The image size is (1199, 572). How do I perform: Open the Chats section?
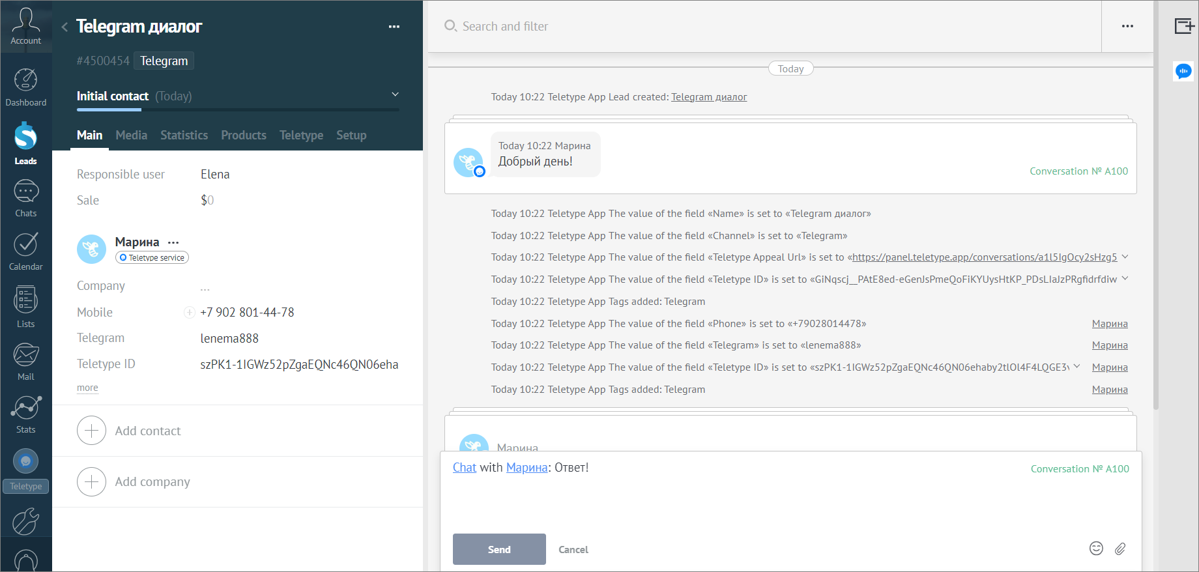pos(25,198)
